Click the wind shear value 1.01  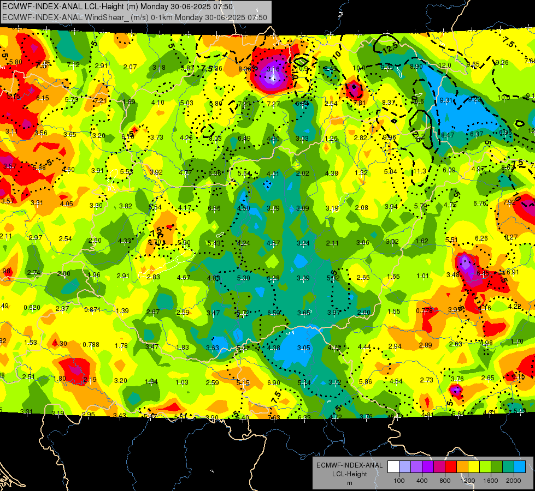click(x=422, y=276)
